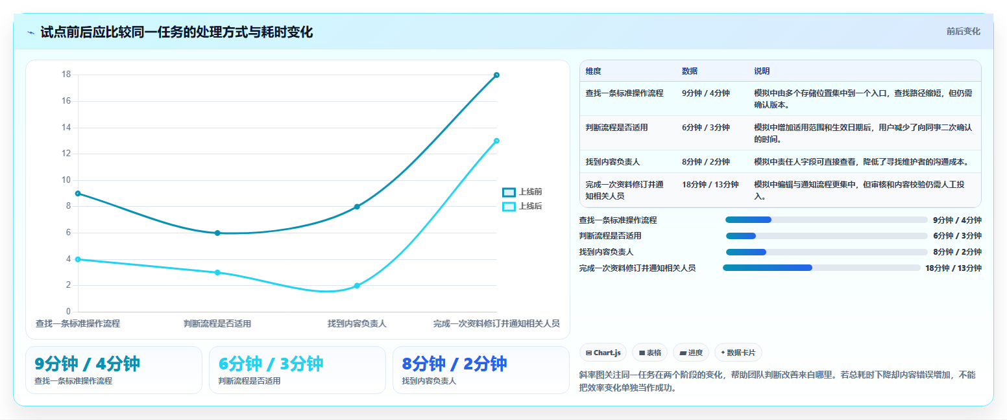1007x420 pixels.
Task: Click description starting 模拟中增加适用范围
Action: pyautogui.click(x=863, y=133)
